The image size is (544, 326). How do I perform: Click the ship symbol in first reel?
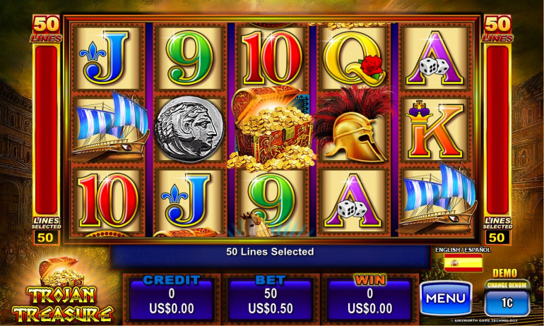click(x=110, y=126)
